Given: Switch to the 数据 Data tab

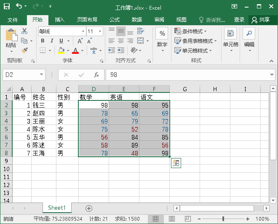Looking at the screenshot, I should point(137,20).
